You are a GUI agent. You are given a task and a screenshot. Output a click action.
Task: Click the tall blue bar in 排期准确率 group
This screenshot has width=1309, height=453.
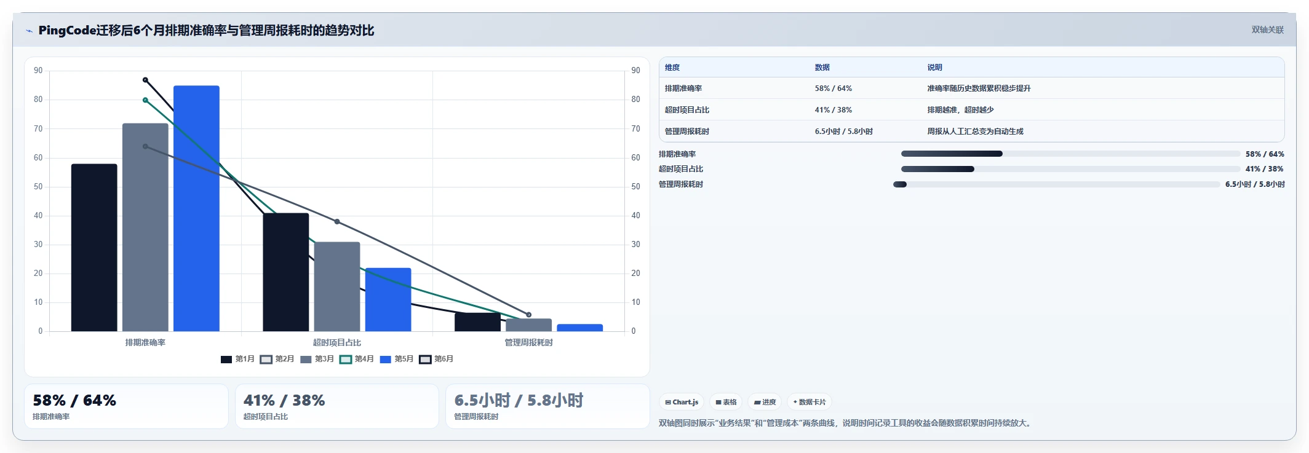pos(196,208)
